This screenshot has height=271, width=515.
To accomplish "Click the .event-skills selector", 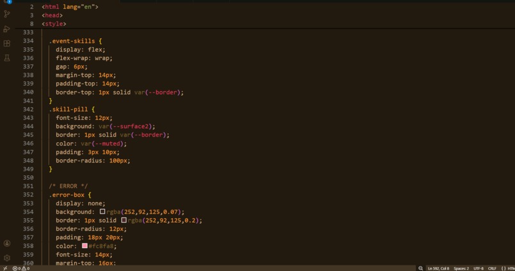I will point(72,41).
